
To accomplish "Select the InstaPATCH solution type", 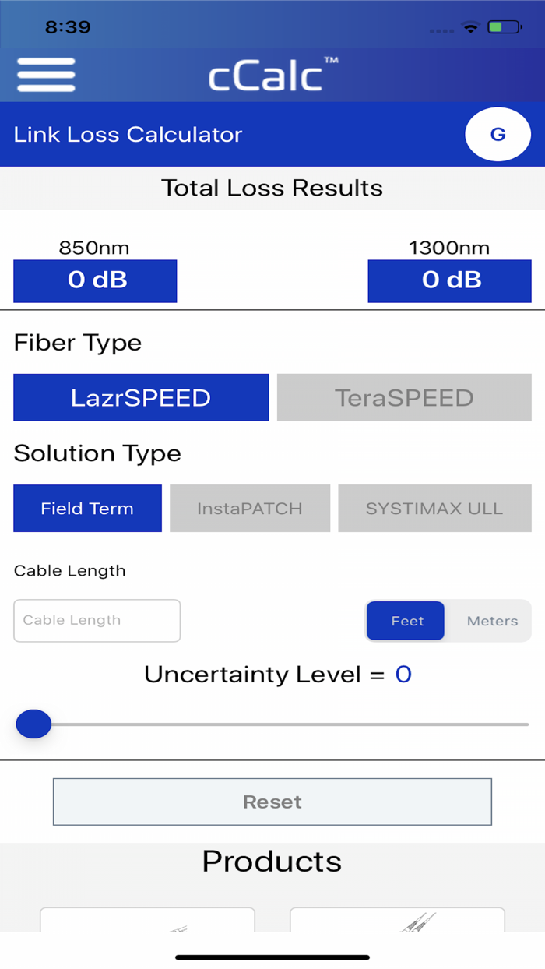I will click(x=249, y=508).
